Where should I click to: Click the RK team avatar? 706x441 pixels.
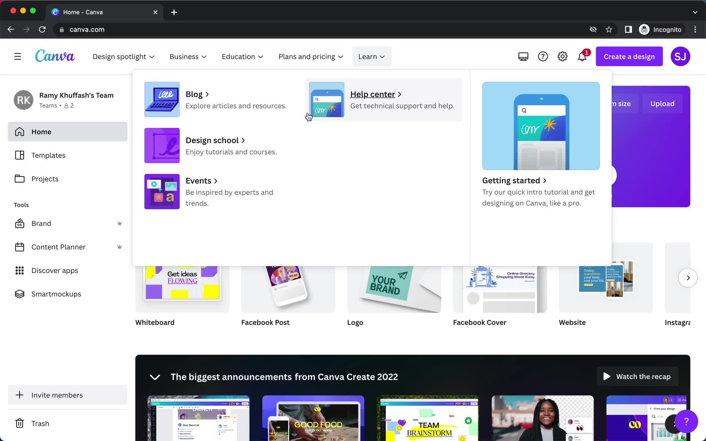[x=24, y=100]
